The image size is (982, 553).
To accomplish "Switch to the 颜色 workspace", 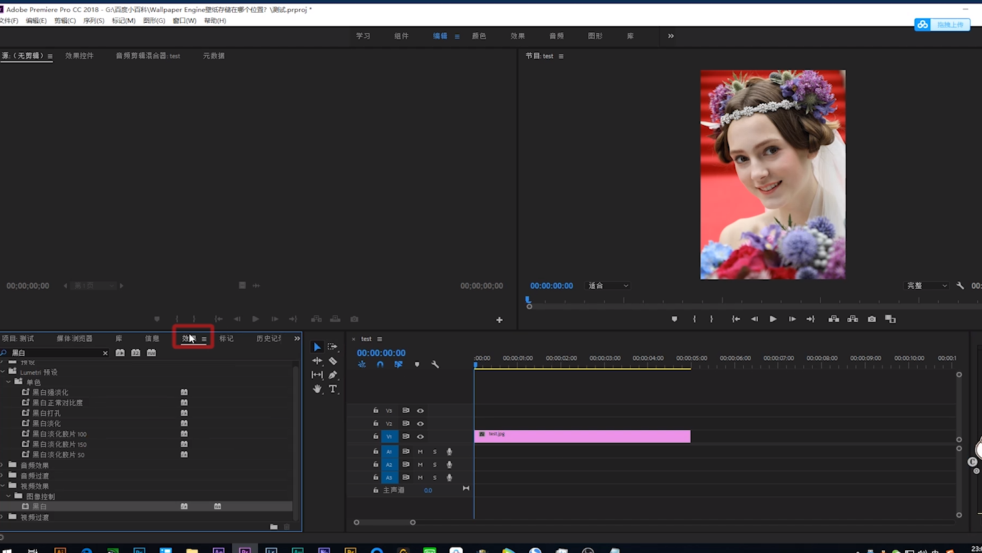I will 479,36.
